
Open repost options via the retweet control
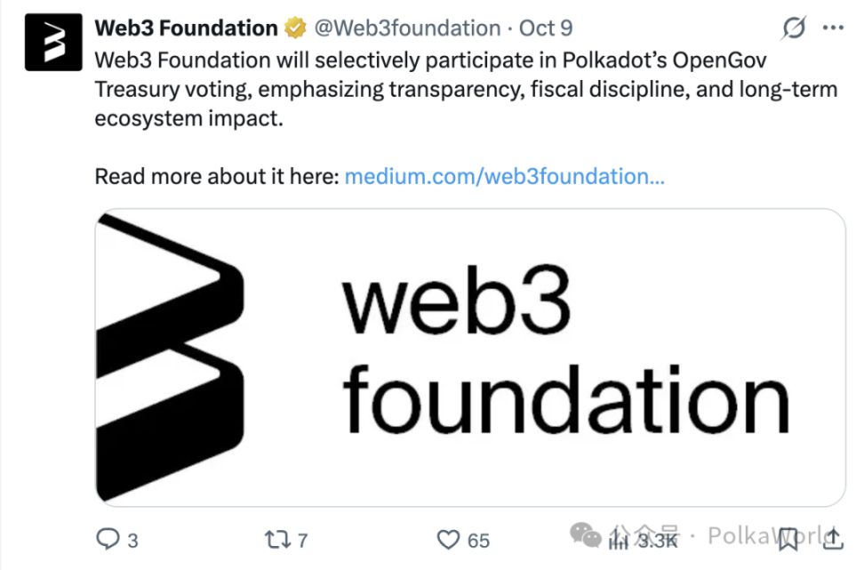276,539
